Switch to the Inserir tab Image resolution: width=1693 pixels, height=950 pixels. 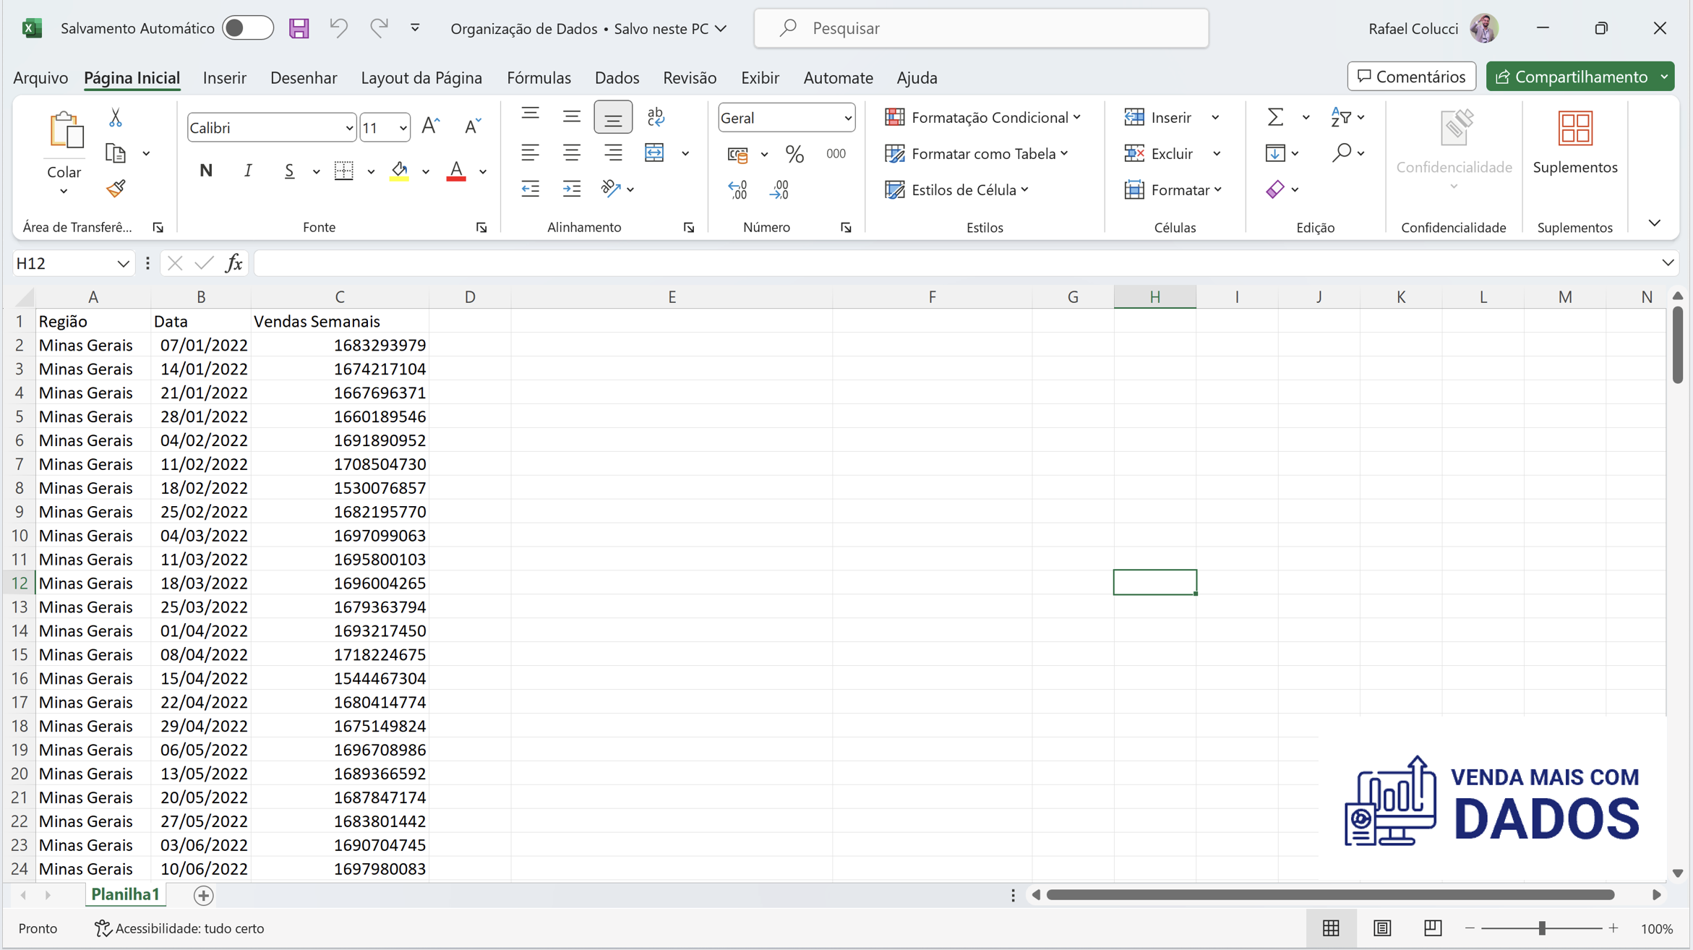coord(224,77)
